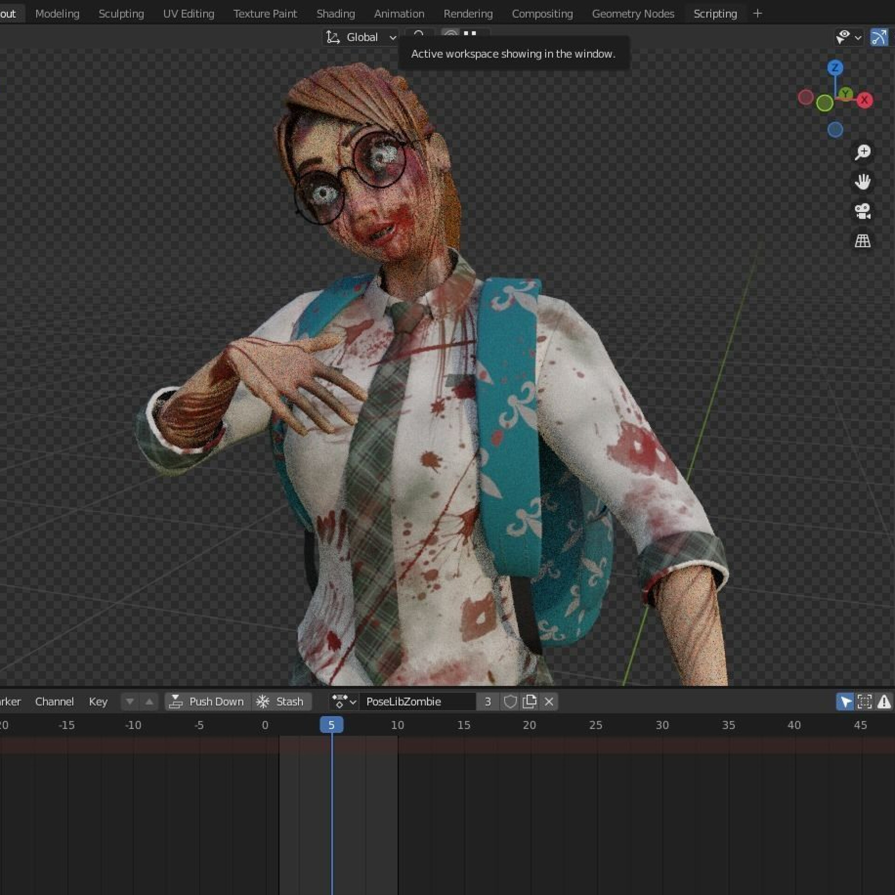Open the Texture Paint workspace
Image resolution: width=895 pixels, height=895 pixels.
click(265, 14)
